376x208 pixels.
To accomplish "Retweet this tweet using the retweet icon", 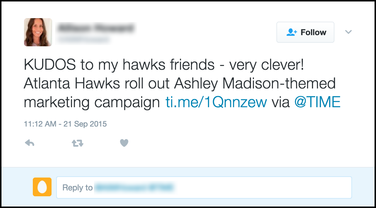I will tap(78, 143).
